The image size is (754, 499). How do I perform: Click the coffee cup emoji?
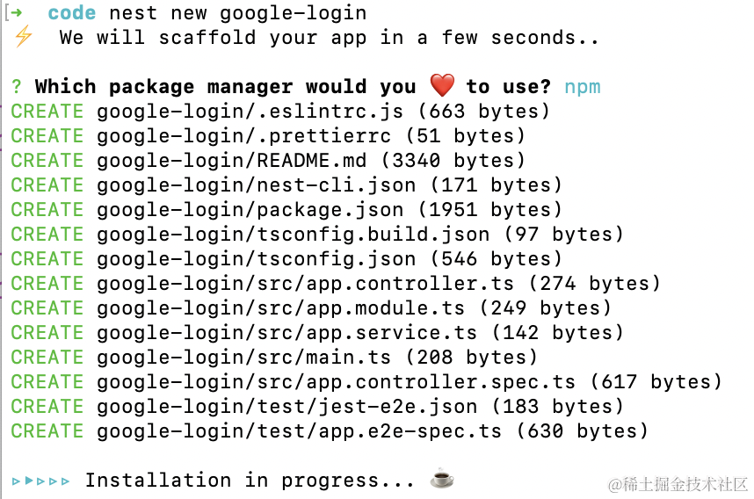(x=442, y=479)
